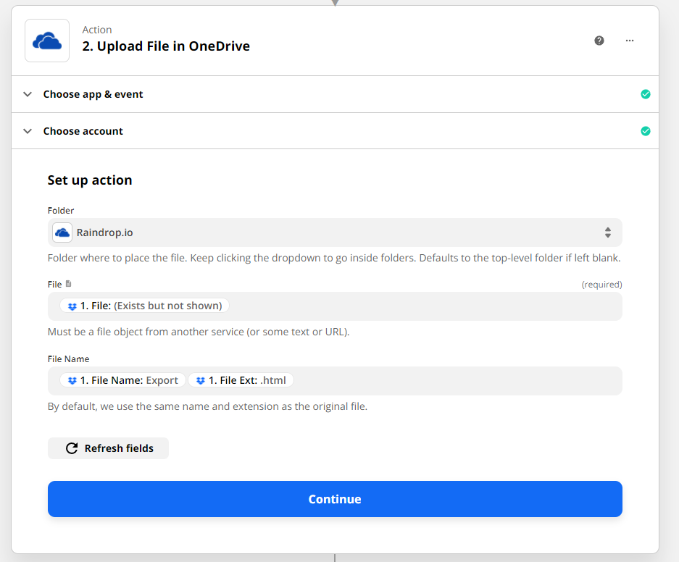Click the Continue button
This screenshot has height=562, width=679.
(x=335, y=499)
